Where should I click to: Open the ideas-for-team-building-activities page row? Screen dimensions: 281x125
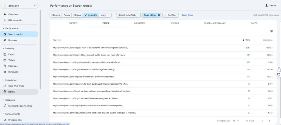[163, 84]
